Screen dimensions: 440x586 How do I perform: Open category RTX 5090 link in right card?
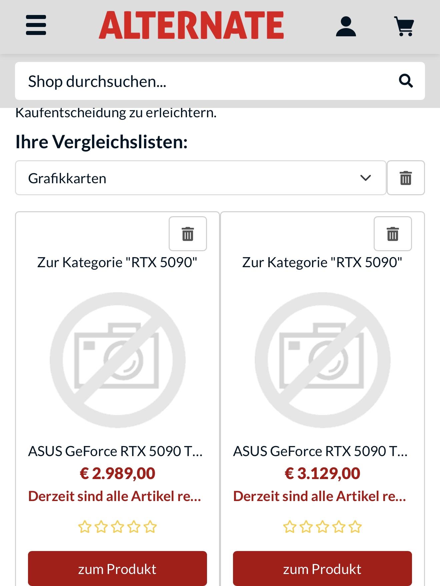[x=322, y=263]
